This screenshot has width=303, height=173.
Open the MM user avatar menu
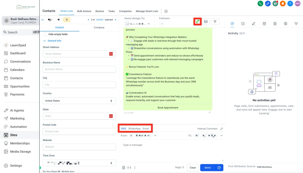tap(298, 4)
